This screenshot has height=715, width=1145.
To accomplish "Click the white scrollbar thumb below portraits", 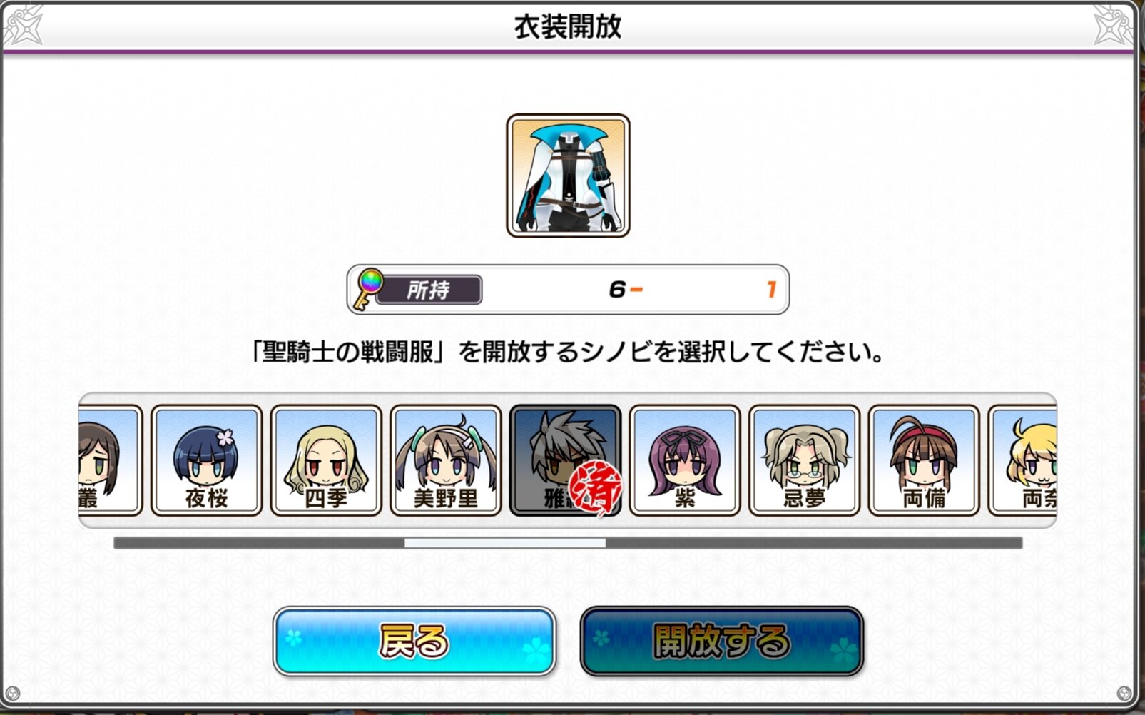I will (505, 543).
